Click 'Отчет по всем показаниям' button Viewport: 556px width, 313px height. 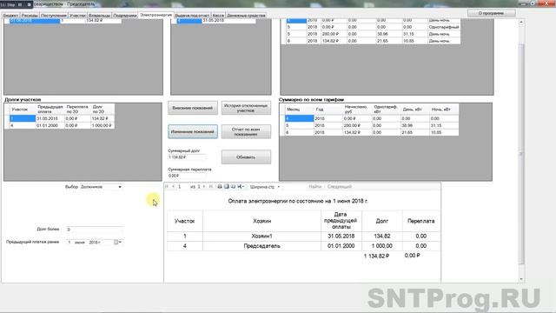tap(246, 131)
